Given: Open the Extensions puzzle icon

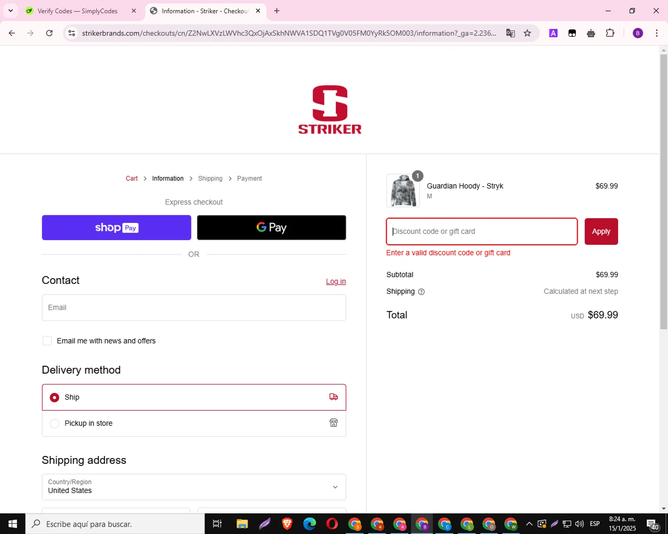Looking at the screenshot, I should (610, 33).
